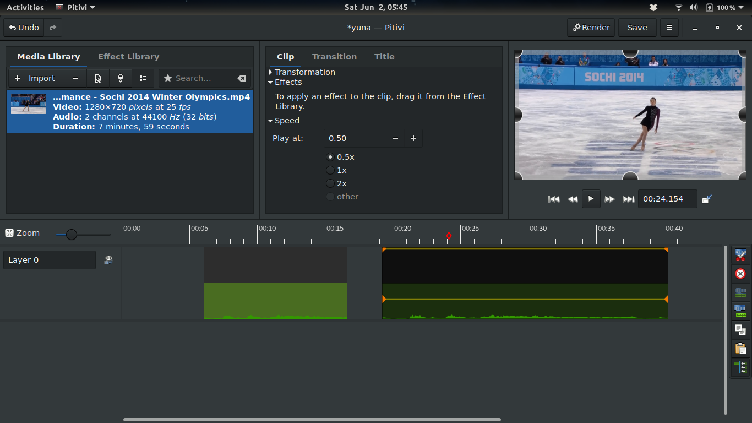The image size is (752, 423).
Task: Go to the end of timeline
Action: pos(628,199)
